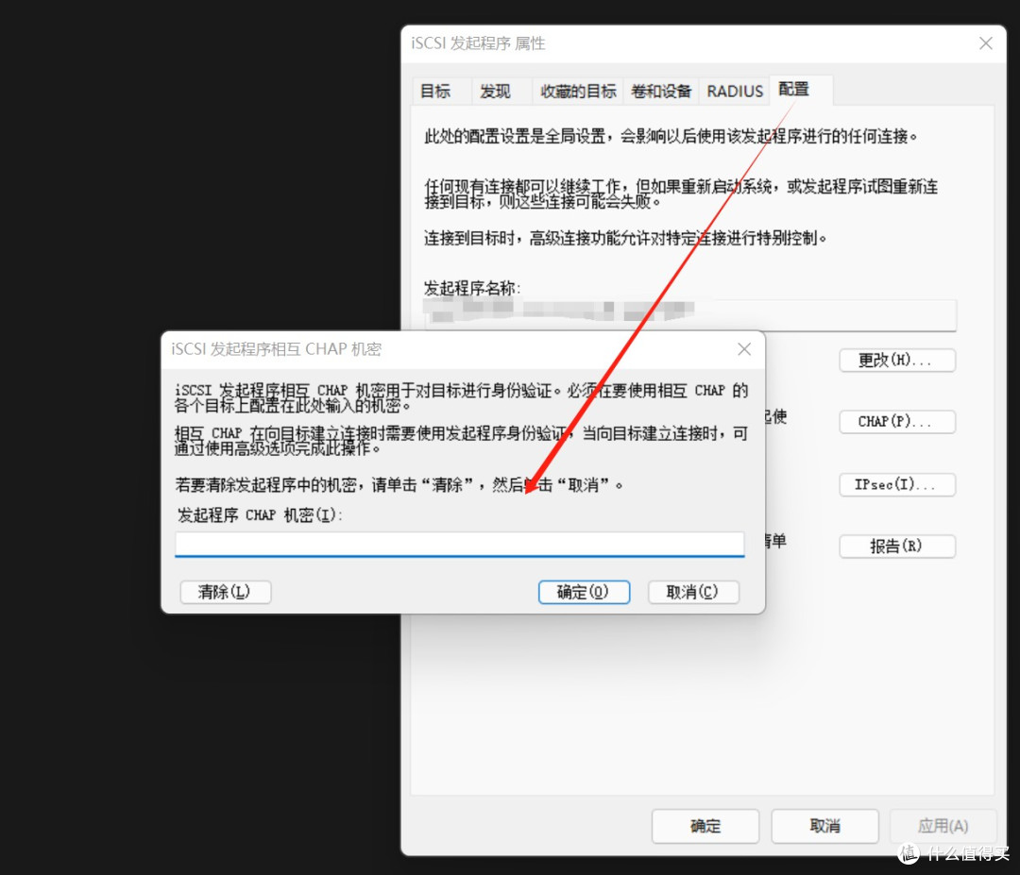Click the 更改(H)... button
1020x875 pixels.
point(897,361)
